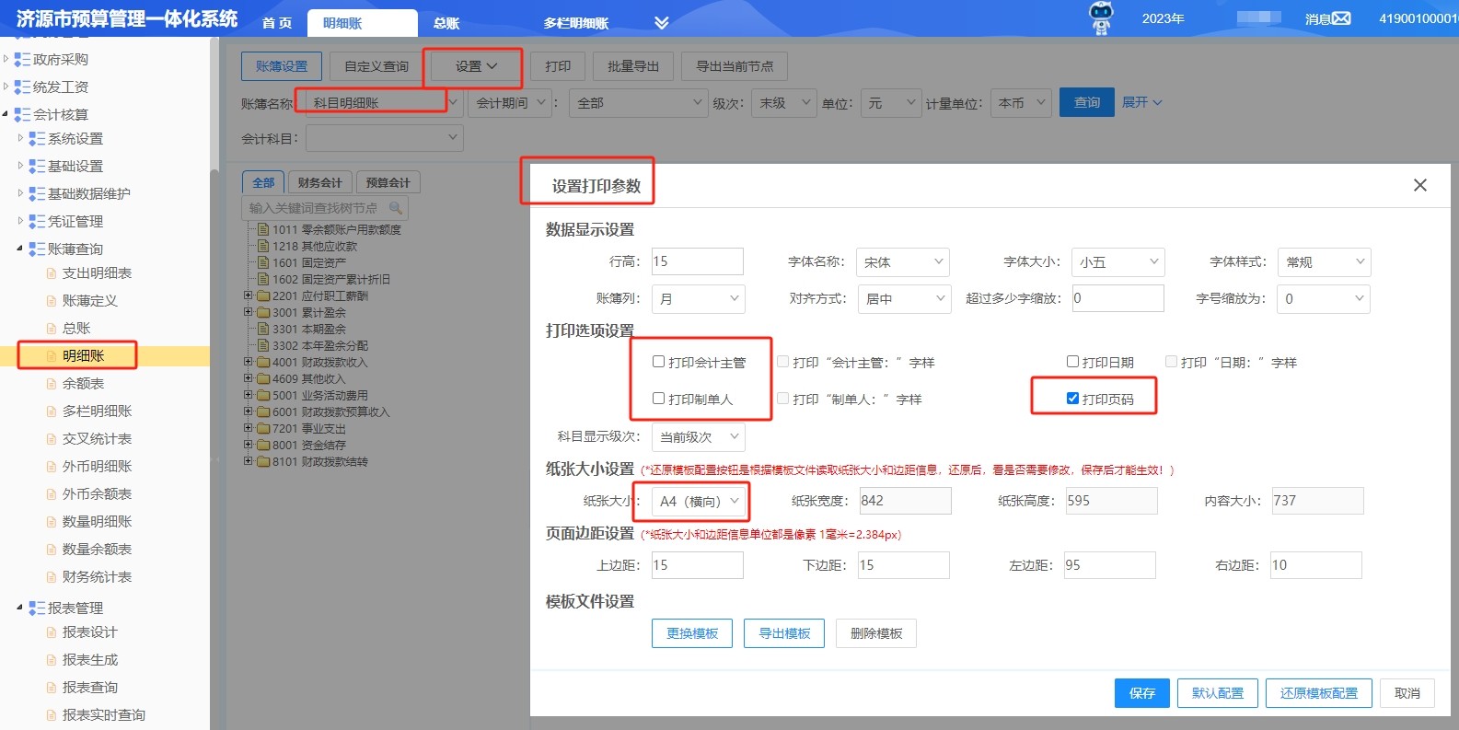The width and height of the screenshot is (1459, 730).
Task: Expand the 3001 累计盈余 tree node
Action: coord(248,313)
